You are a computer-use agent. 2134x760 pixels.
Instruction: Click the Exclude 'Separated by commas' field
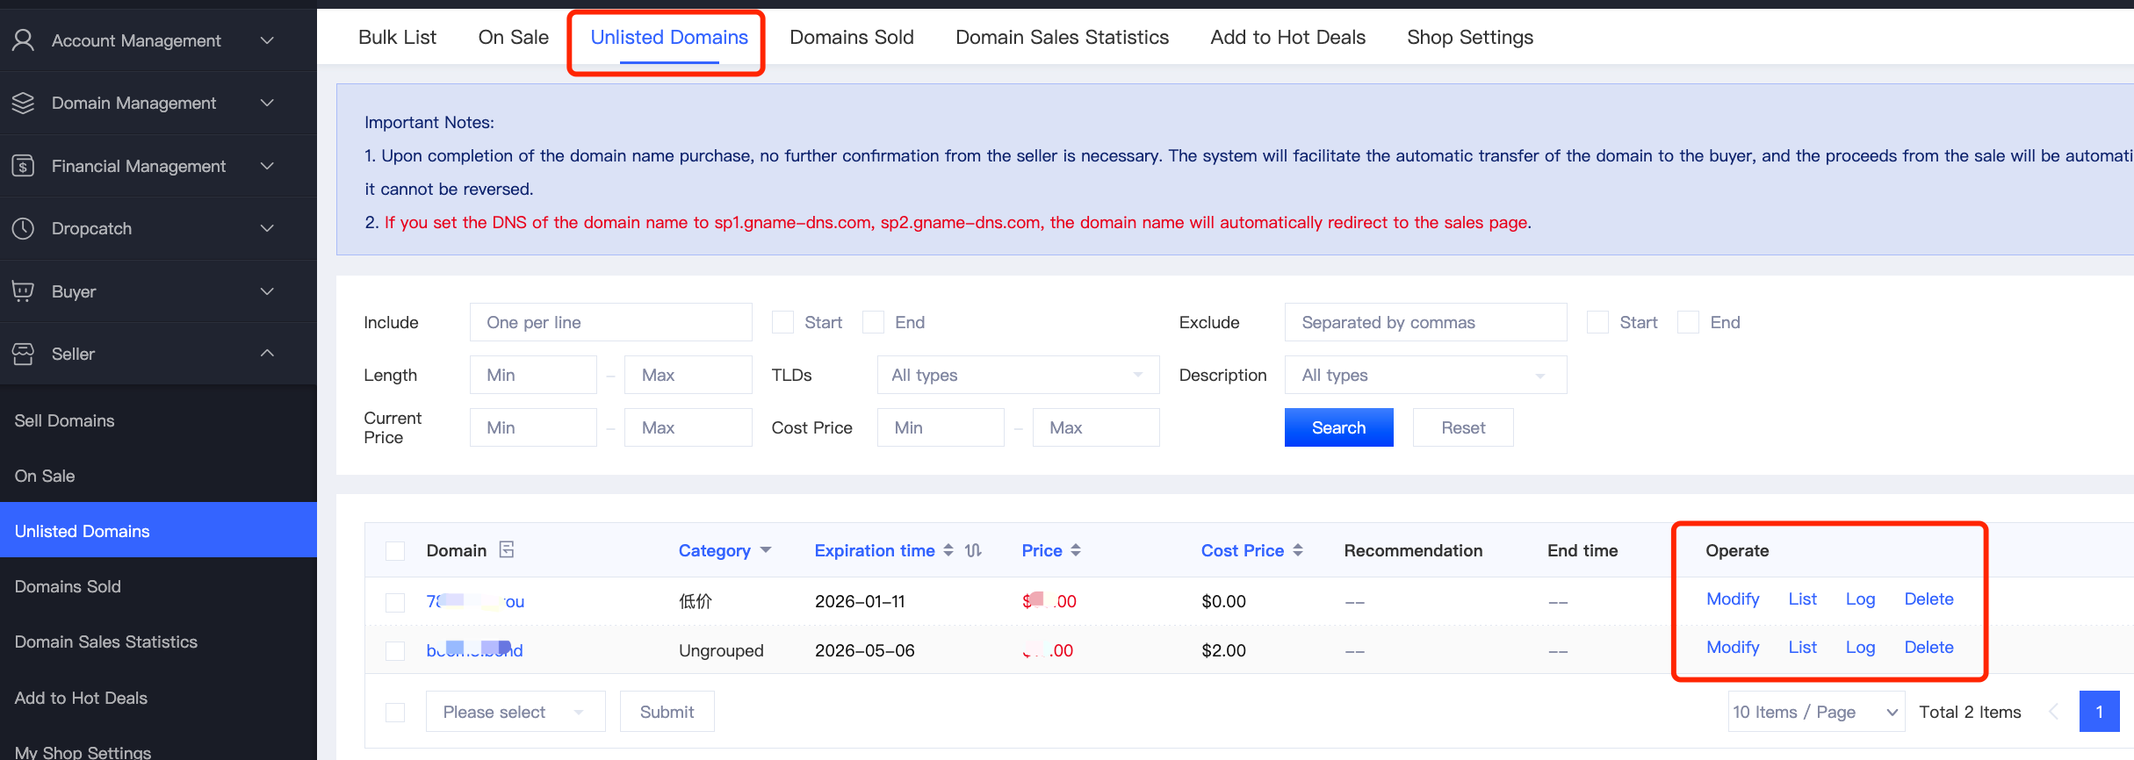(x=1425, y=322)
